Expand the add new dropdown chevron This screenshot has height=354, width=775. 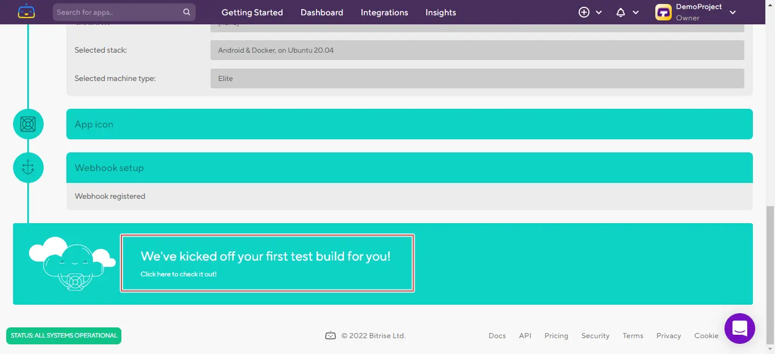pyautogui.click(x=599, y=12)
